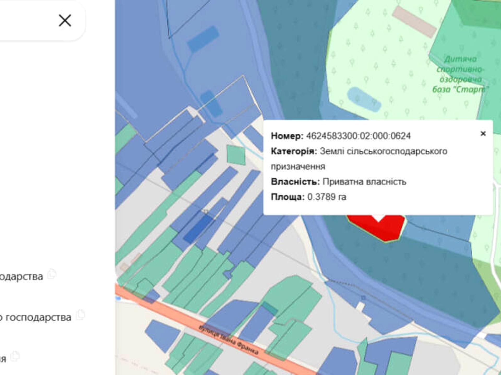
Task: Click the copy icon on the bottom row
Action: pyautogui.click(x=15, y=356)
